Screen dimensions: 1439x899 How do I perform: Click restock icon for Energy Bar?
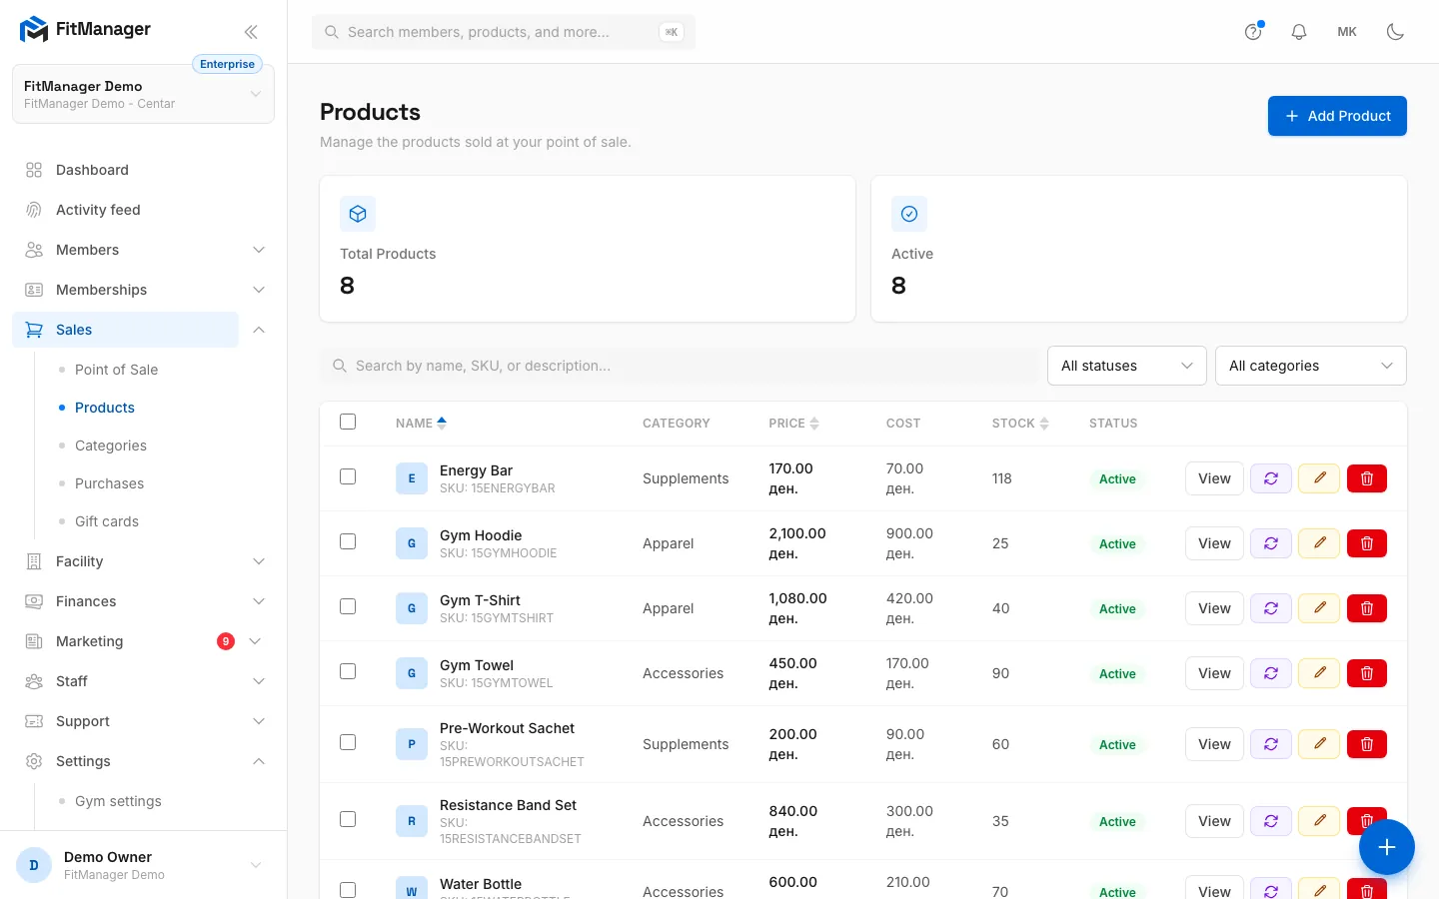pos(1271,478)
